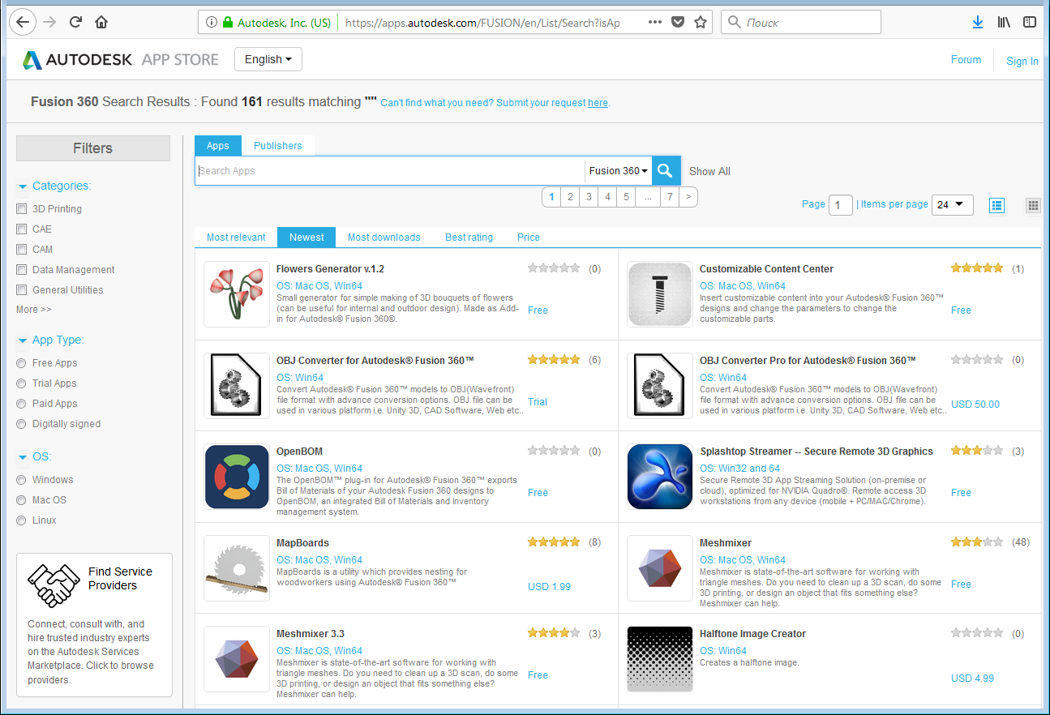Sort by Price
The width and height of the screenshot is (1050, 715).
tap(529, 238)
